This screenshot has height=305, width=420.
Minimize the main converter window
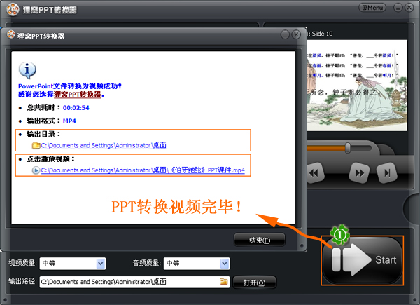(398, 8)
